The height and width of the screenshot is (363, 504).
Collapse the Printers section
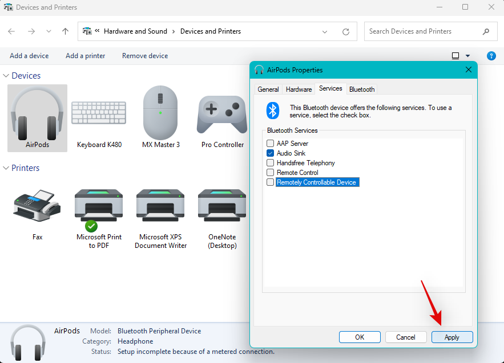coord(6,168)
